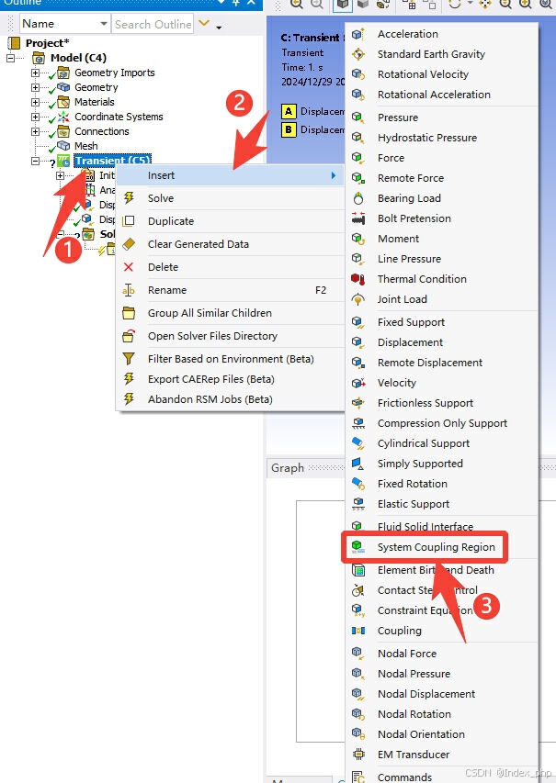Image resolution: width=556 pixels, height=783 pixels.
Task: Select the Mesh tree item
Action: click(x=86, y=146)
